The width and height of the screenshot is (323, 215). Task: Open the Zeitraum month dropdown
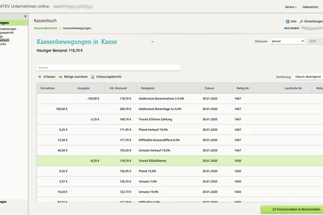coord(287,41)
